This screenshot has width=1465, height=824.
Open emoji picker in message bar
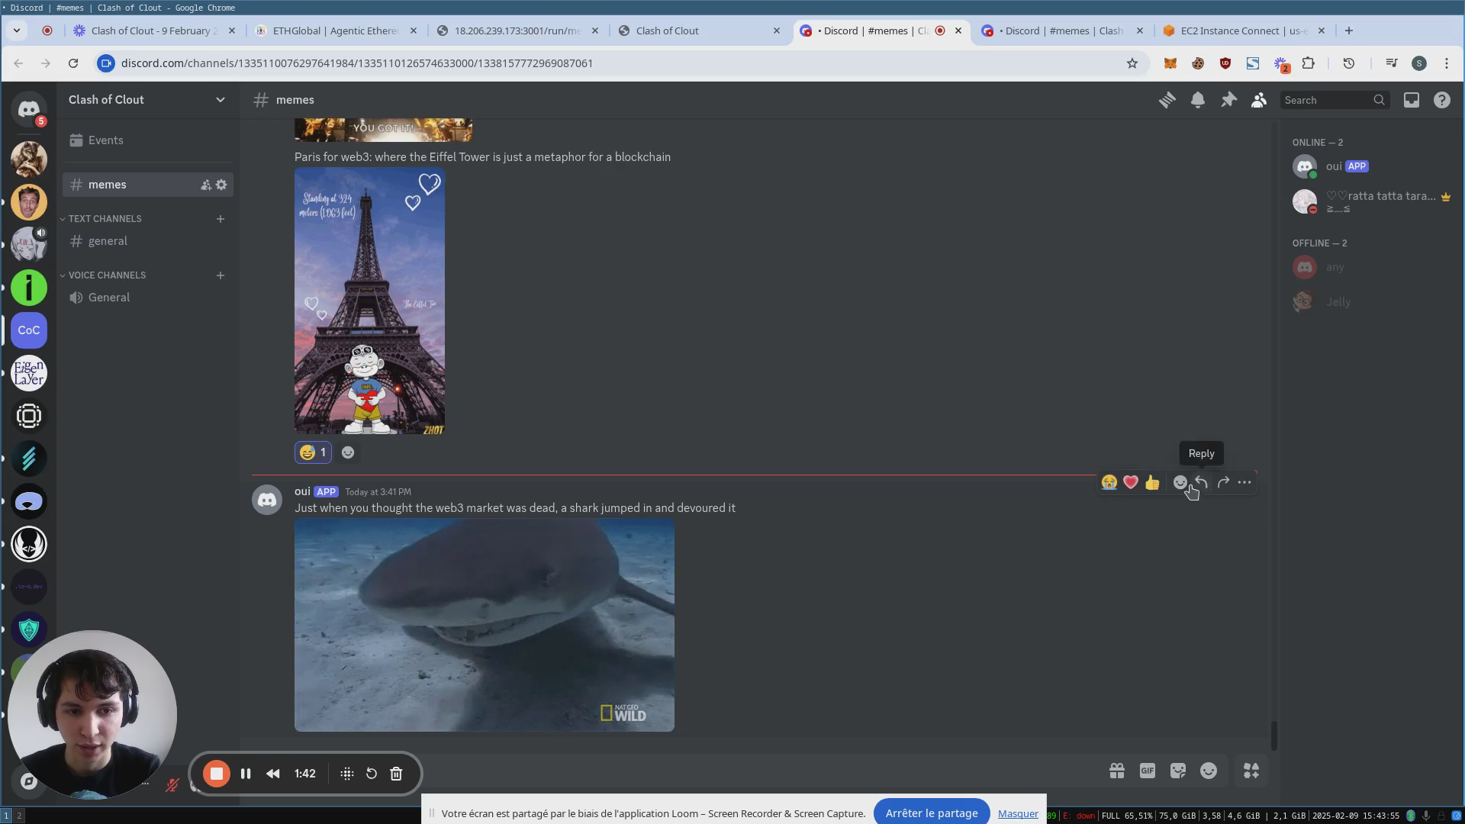coord(1209,771)
